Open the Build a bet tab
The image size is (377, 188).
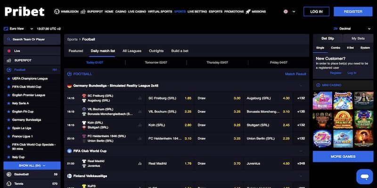(180, 51)
